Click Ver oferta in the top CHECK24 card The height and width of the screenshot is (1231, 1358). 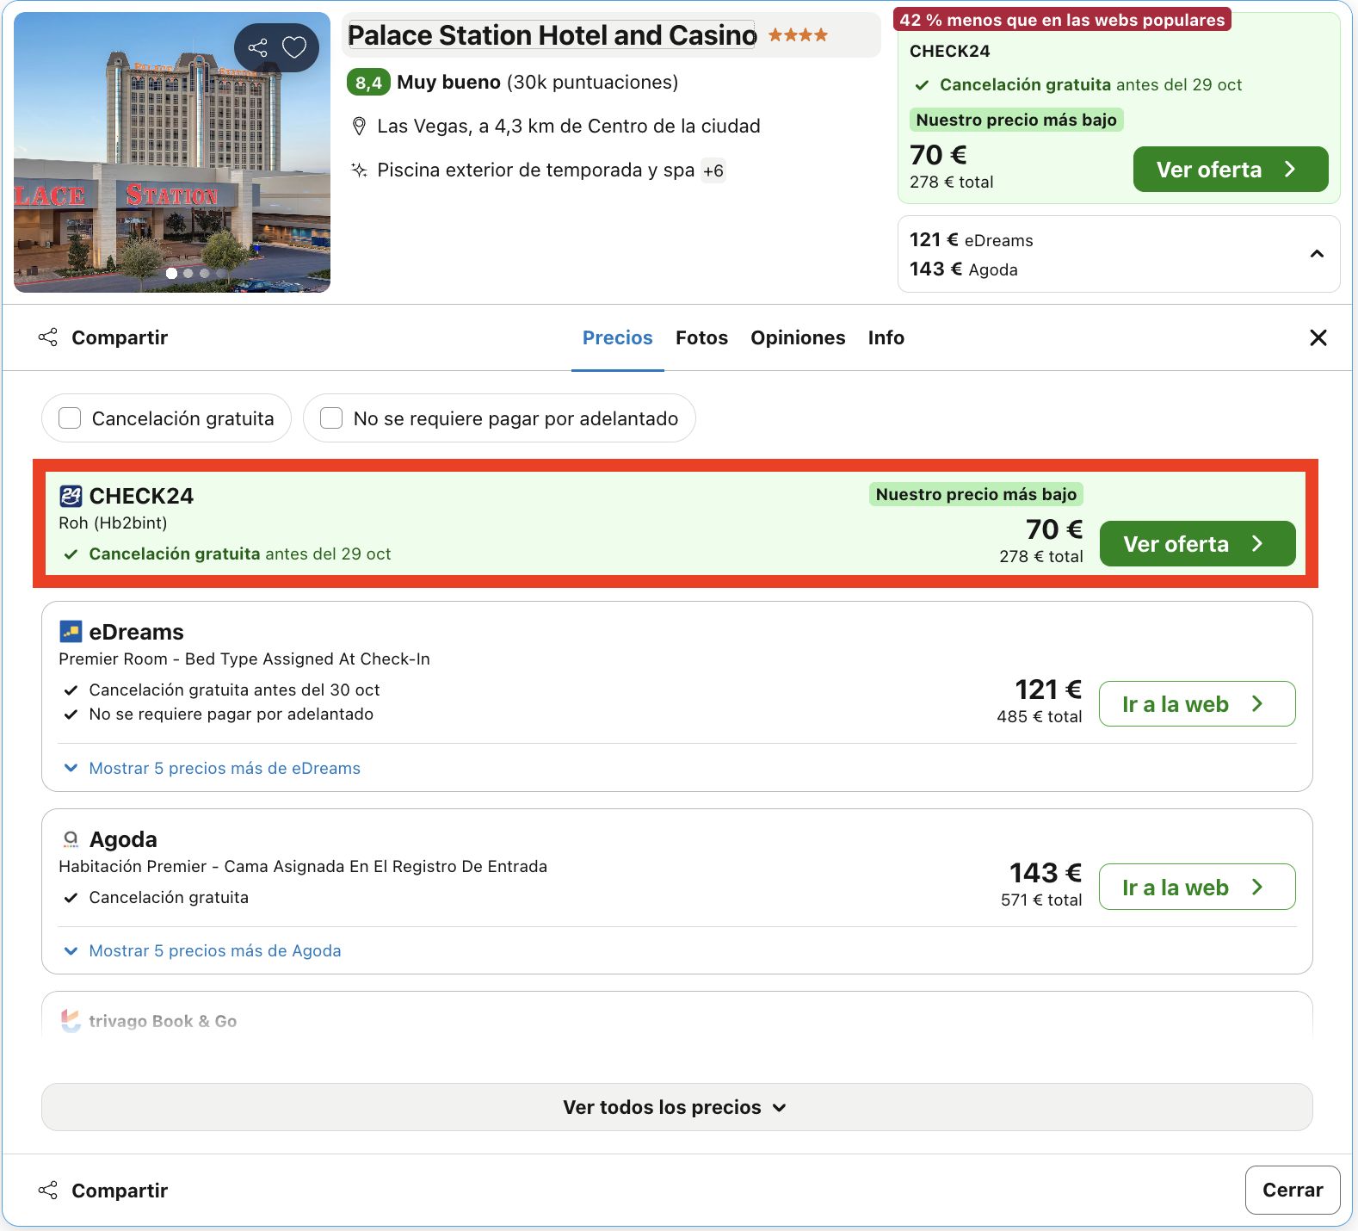point(1231,170)
